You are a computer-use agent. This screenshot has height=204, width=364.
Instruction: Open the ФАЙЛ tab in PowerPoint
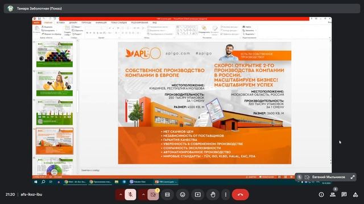tap(36, 23)
